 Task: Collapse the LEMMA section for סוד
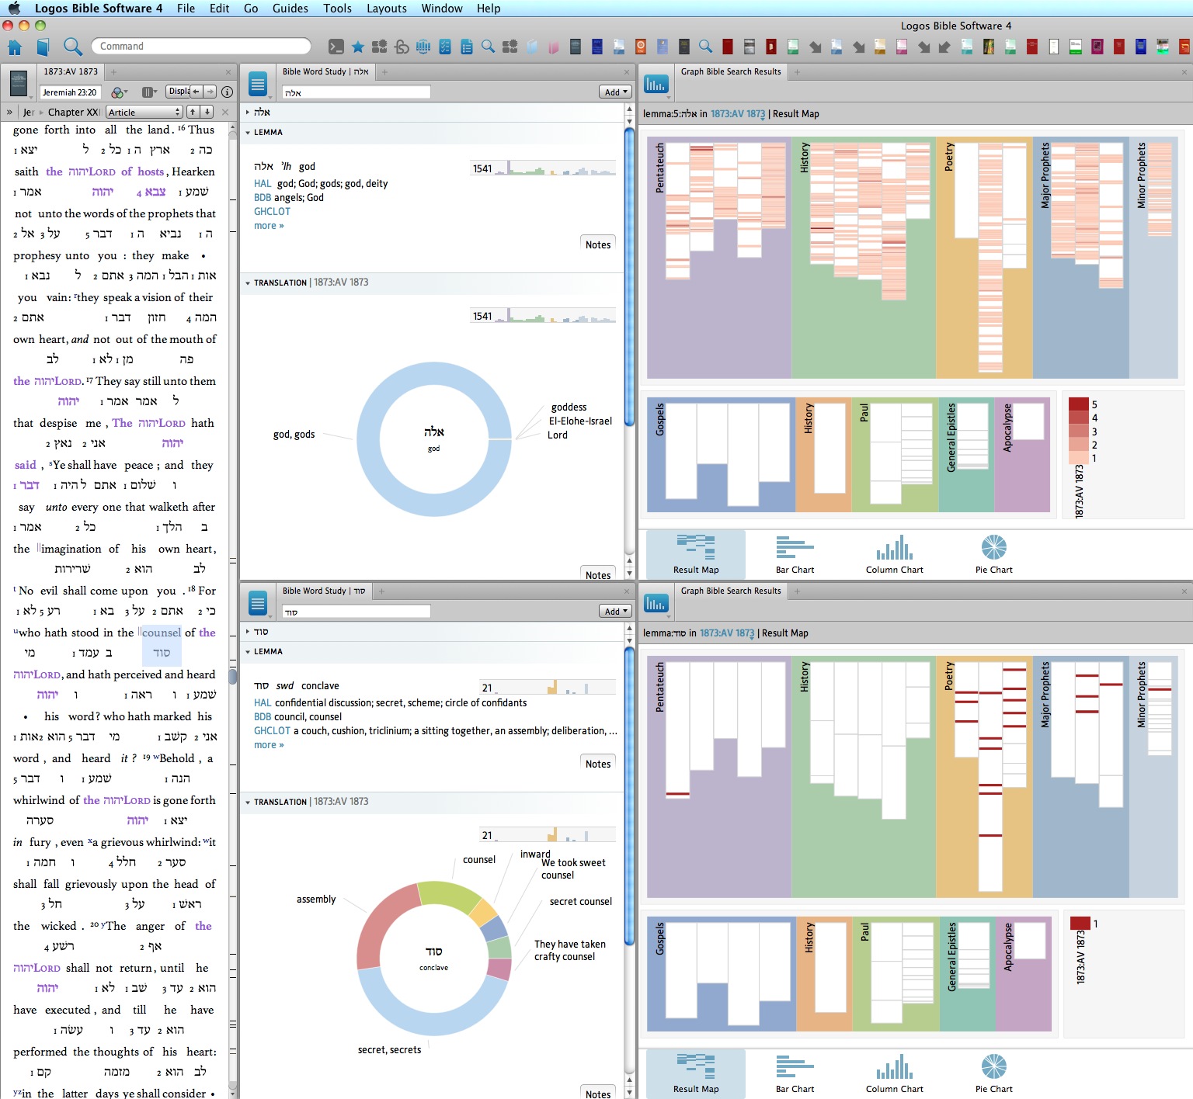pos(248,652)
